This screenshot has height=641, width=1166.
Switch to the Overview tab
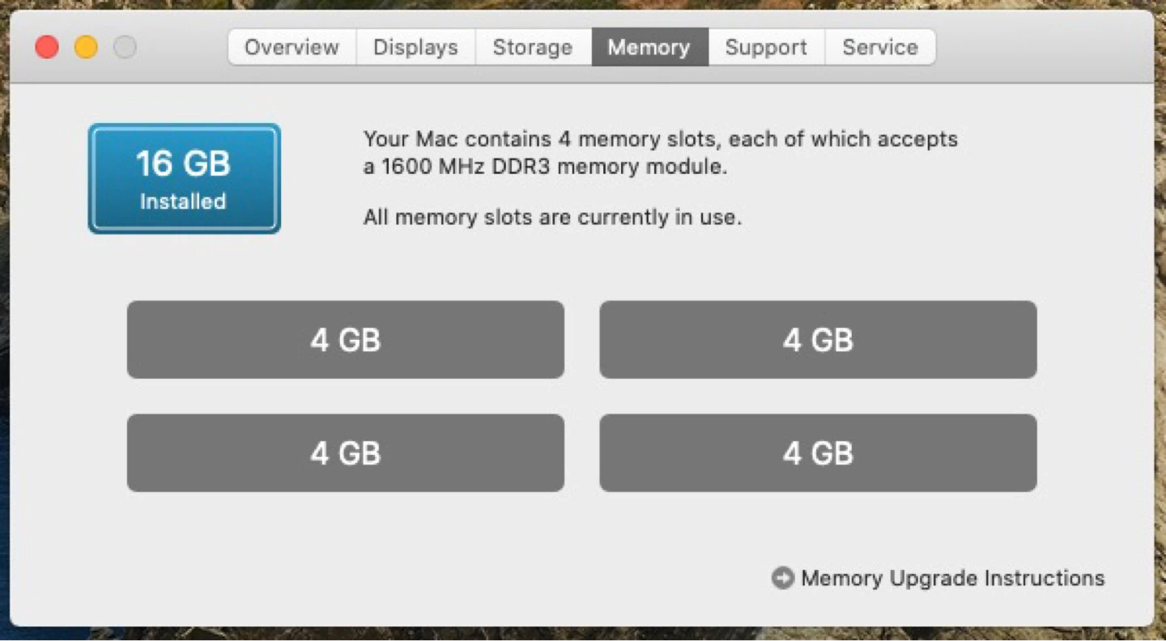[x=291, y=47]
